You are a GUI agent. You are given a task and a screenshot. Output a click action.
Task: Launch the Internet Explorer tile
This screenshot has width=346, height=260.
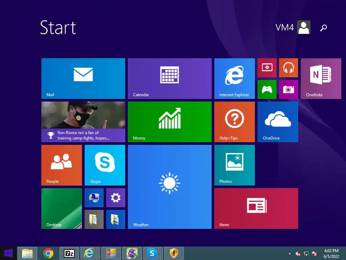click(234, 79)
